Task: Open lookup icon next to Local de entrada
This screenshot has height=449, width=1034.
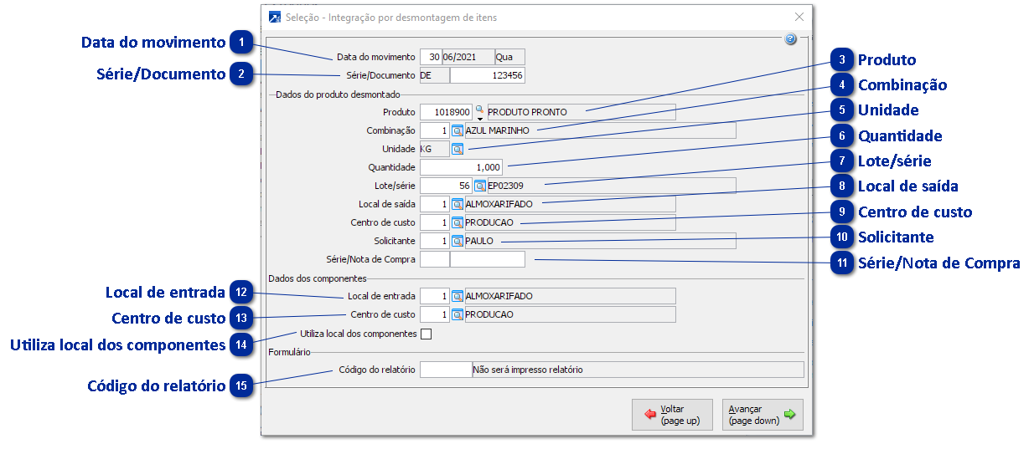Action: pyautogui.click(x=458, y=296)
